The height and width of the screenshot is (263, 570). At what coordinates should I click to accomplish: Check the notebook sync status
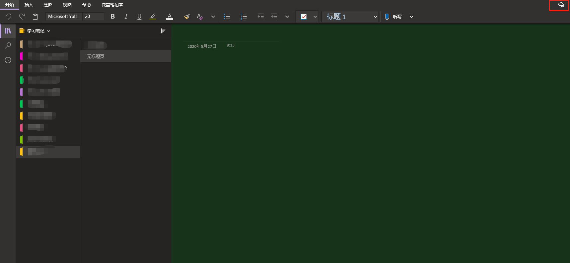pyautogui.click(x=561, y=5)
